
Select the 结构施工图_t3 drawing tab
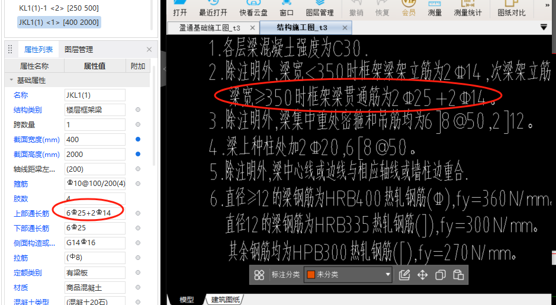(x=306, y=28)
